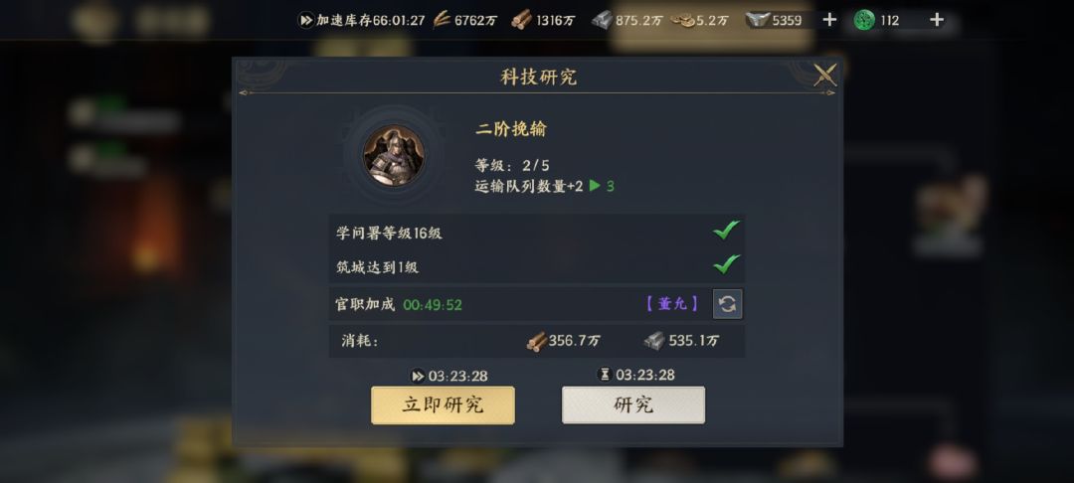This screenshot has width=1074, height=483.
Task: Select the 学问署等级16级 requirement checkmark
Action: (x=726, y=231)
